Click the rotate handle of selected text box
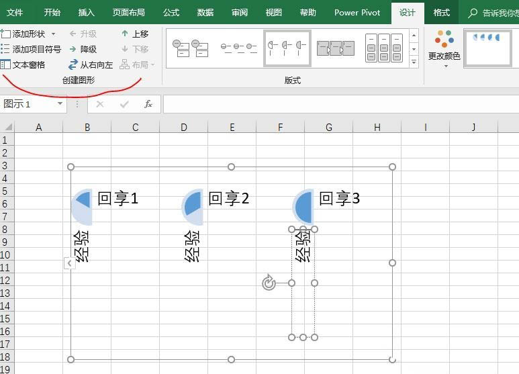Image resolution: width=519 pixels, height=374 pixels. [x=269, y=283]
